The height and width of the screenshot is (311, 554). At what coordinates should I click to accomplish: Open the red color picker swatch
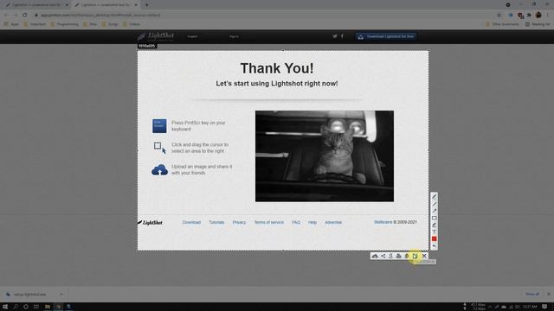click(434, 238)
